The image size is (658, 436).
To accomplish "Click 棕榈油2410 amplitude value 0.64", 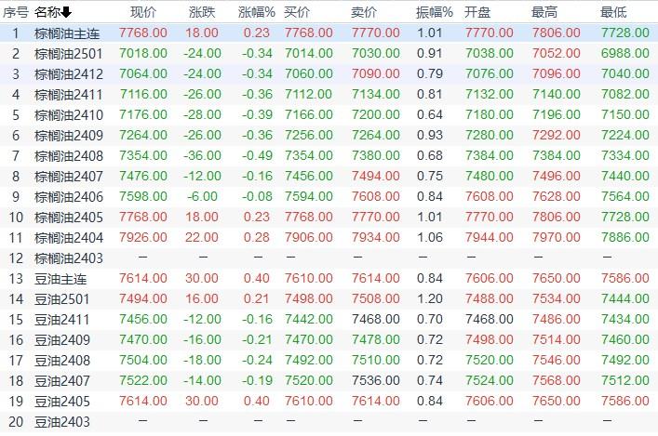I will click(x=430, y=114).
